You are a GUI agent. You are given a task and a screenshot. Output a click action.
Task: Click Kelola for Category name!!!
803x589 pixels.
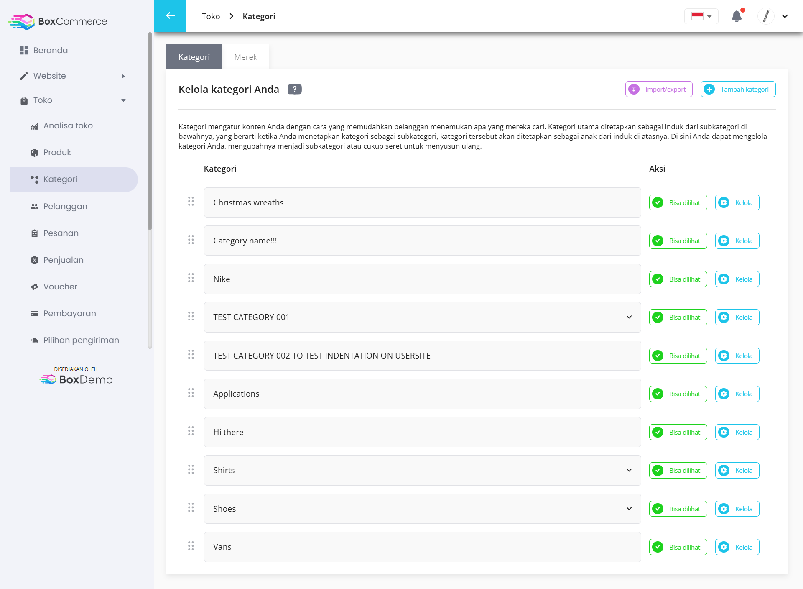[737, 241]
